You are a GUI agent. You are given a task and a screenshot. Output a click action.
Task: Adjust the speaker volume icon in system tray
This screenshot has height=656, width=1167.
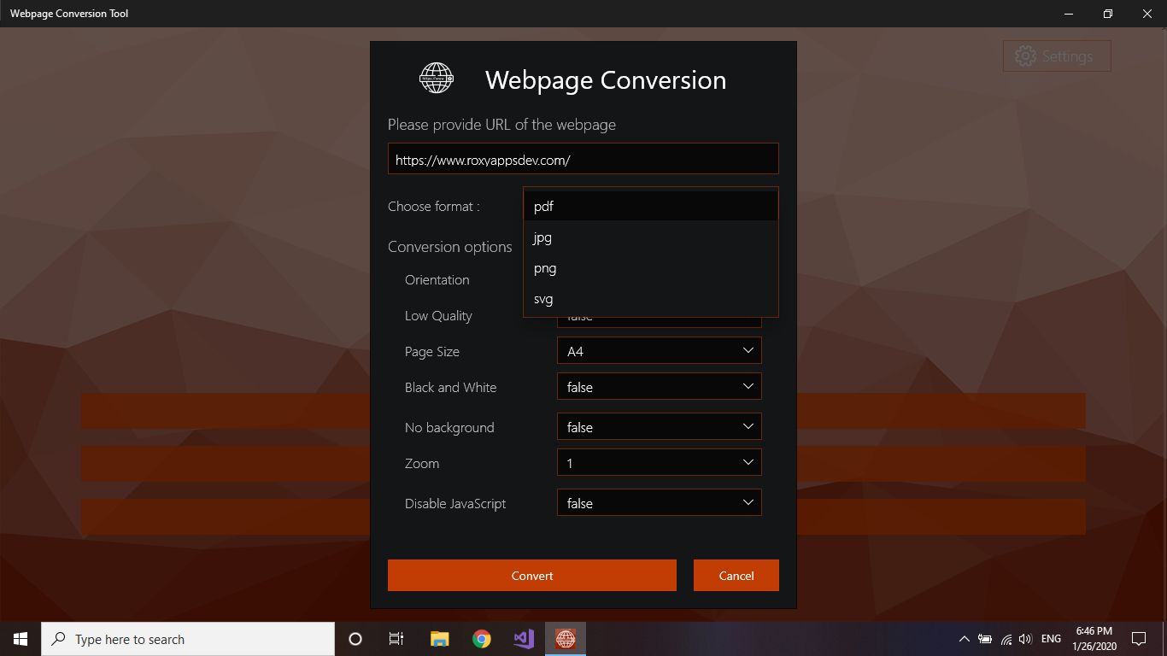click(1024, 638)
